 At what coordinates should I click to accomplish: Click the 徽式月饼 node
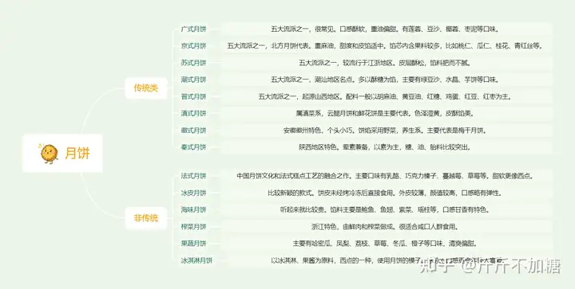coord(193,131)
